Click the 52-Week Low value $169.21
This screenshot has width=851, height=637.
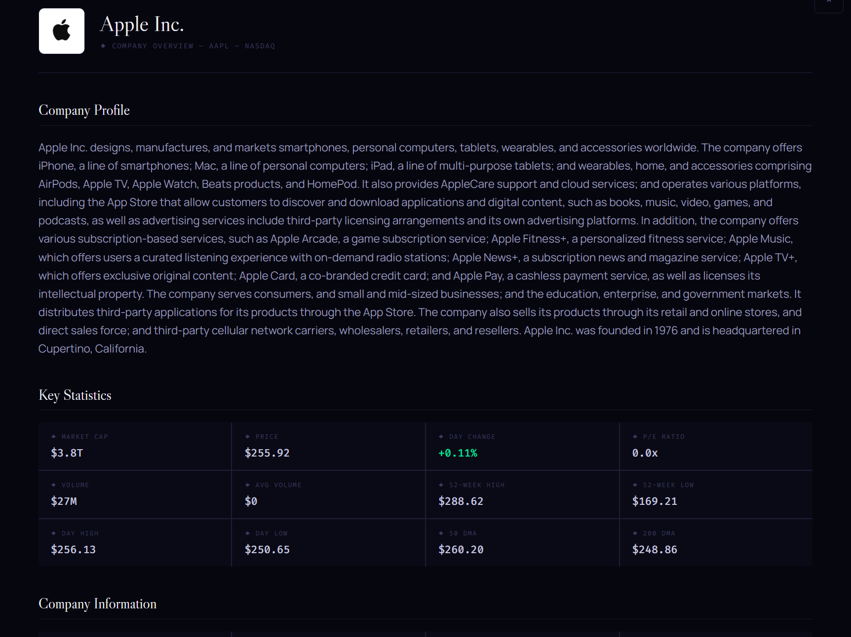pyautogui.click(x=655, y=501)
